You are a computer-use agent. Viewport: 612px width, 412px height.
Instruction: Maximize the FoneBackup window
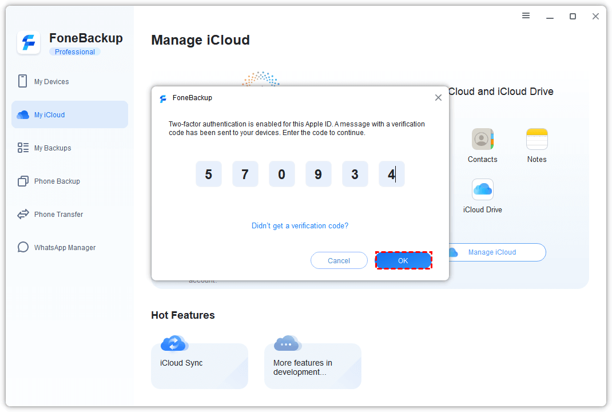coord(573,16)
